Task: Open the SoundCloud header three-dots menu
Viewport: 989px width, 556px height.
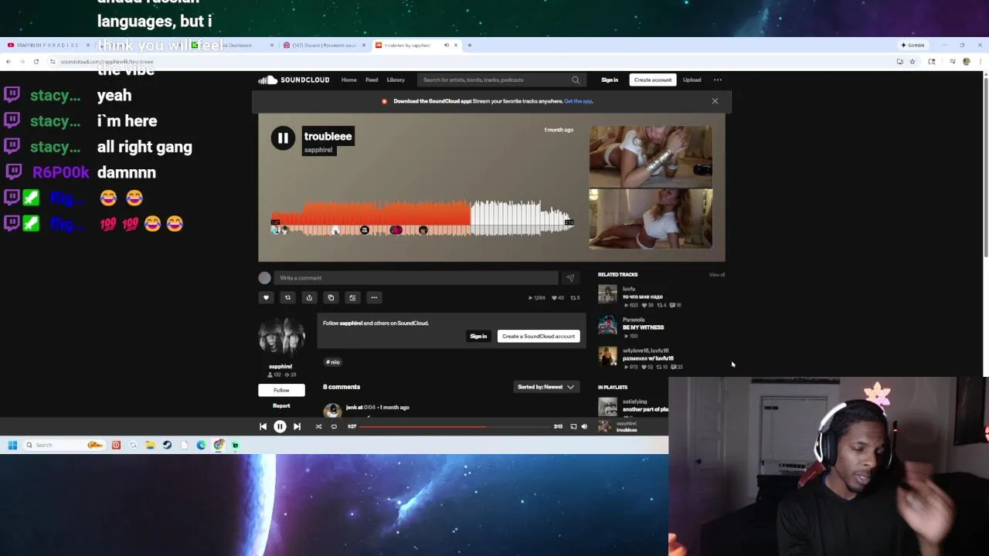Action: click(x=718, y=80)
